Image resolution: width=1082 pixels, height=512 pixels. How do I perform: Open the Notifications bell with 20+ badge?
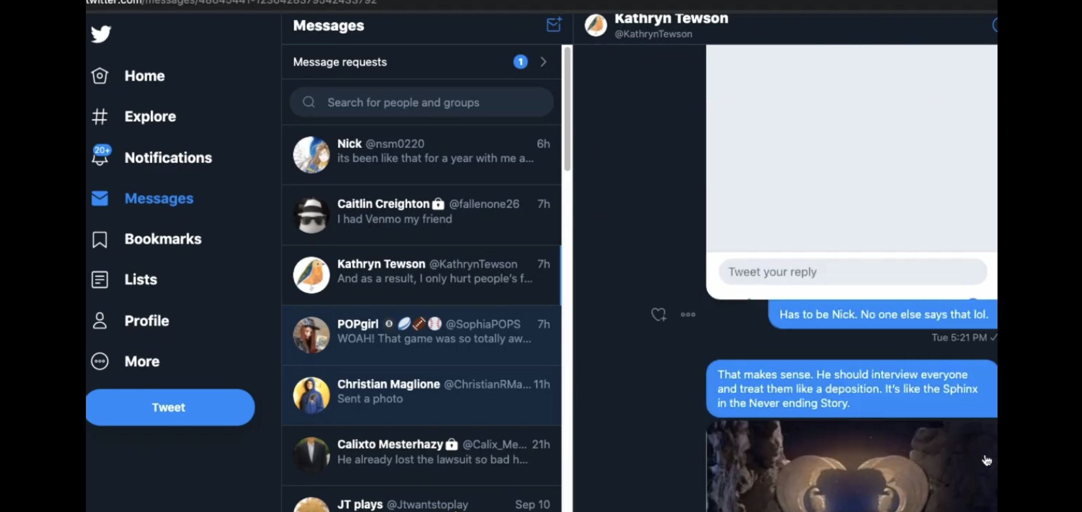tap(101, 155)
